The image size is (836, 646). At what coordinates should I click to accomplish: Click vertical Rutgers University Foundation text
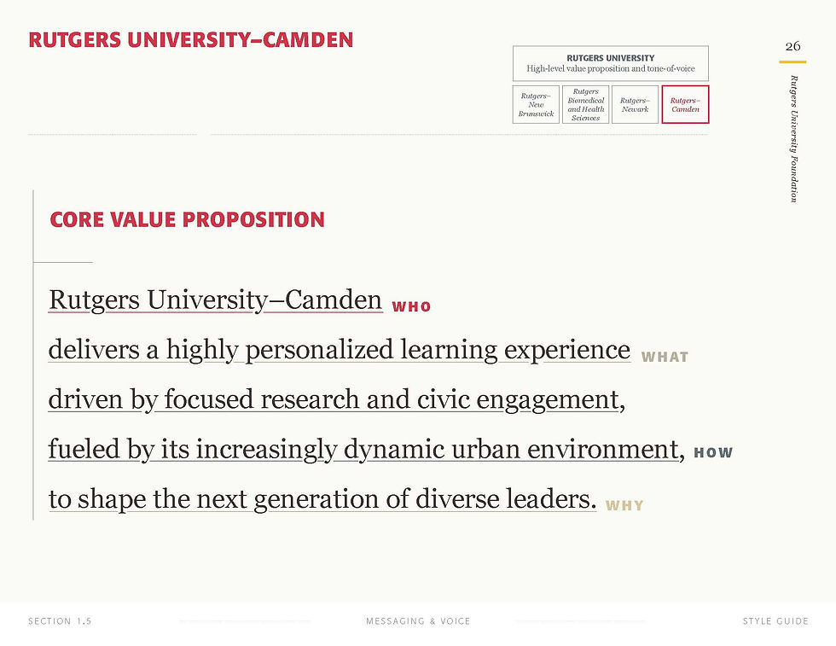[x=793, y=138]
